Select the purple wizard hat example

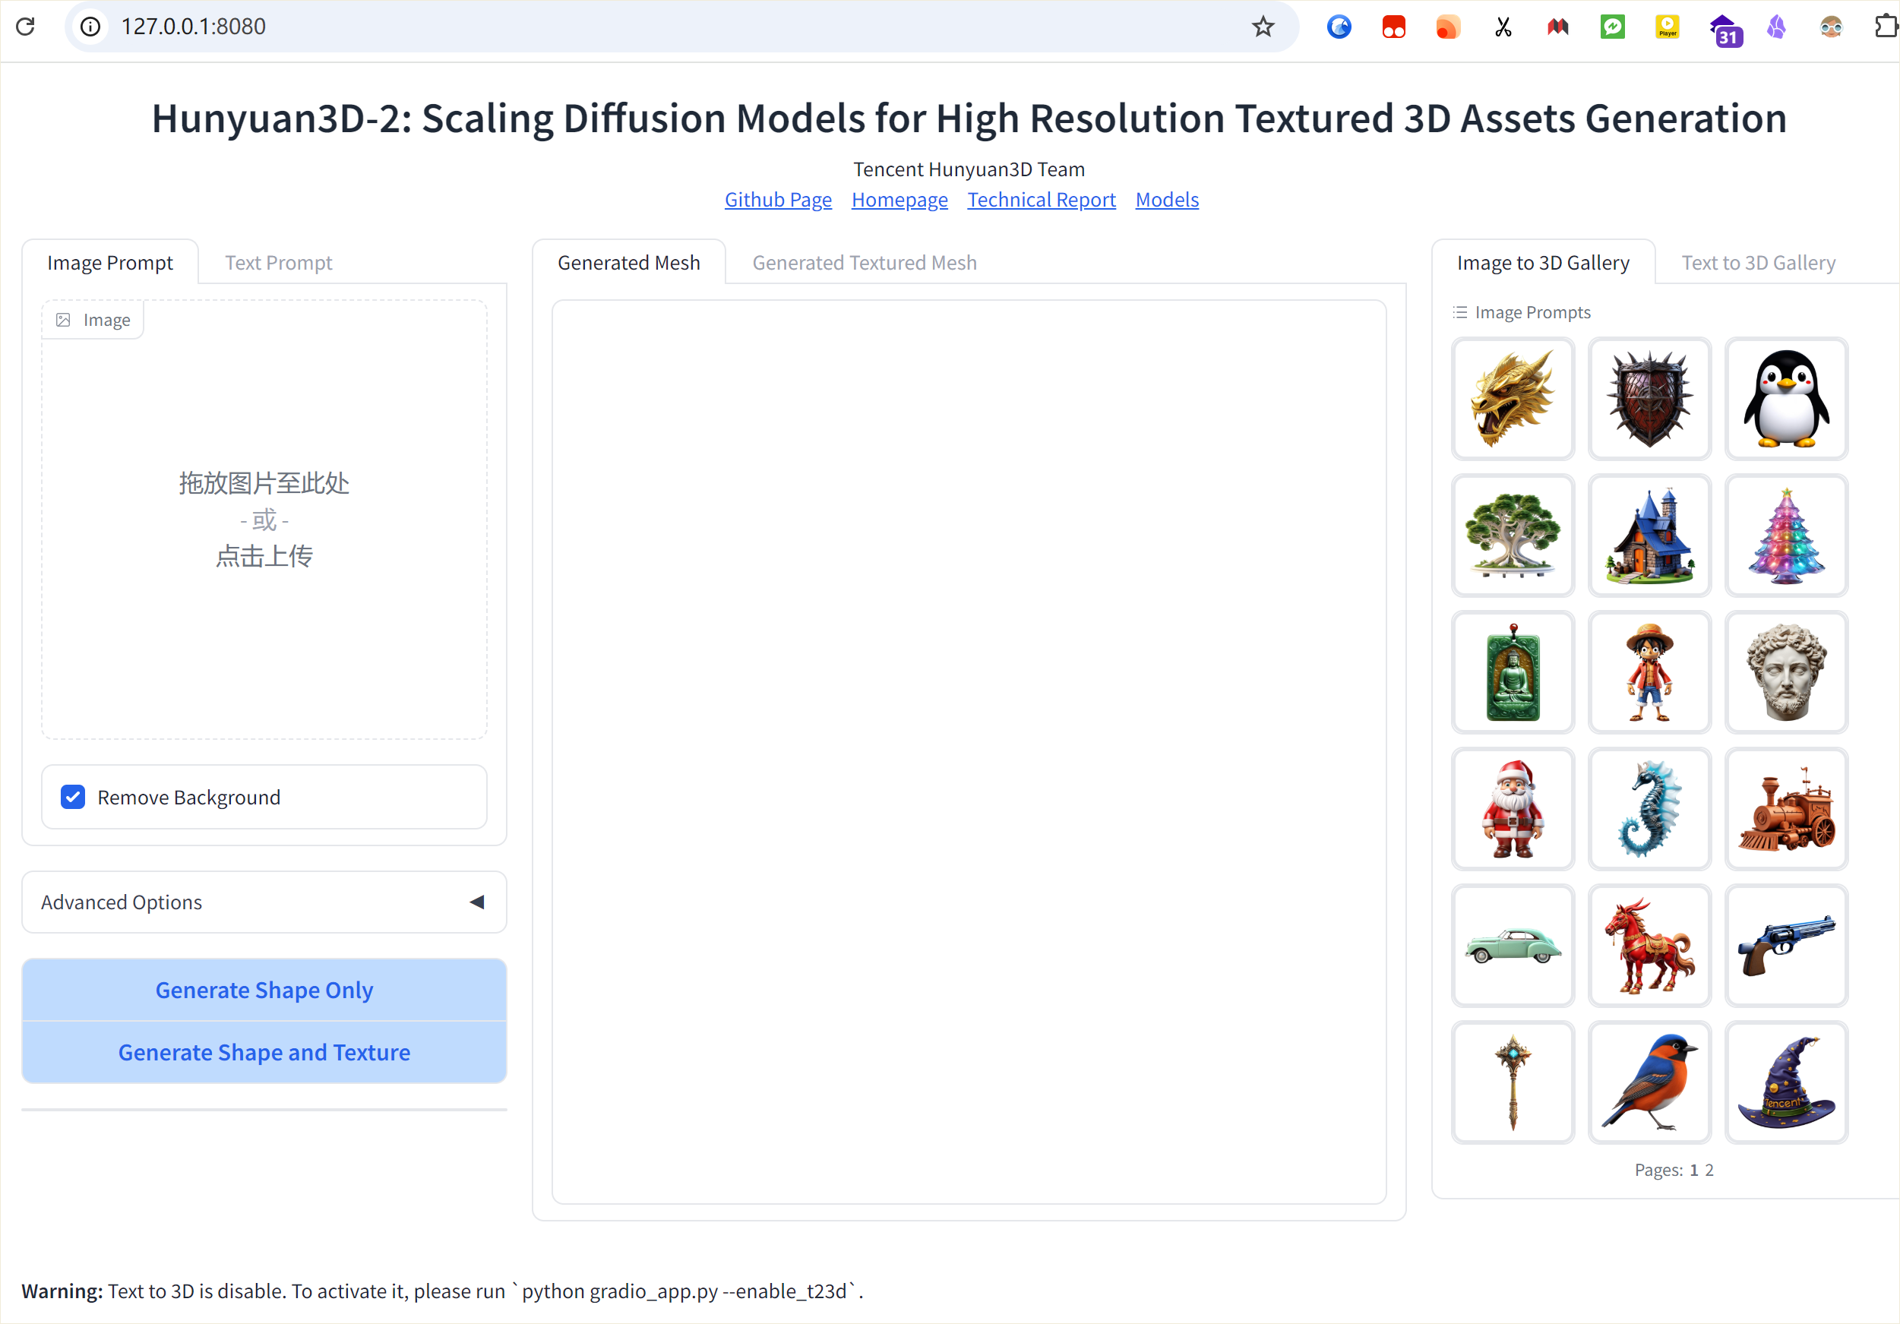pos(1786,1082)
